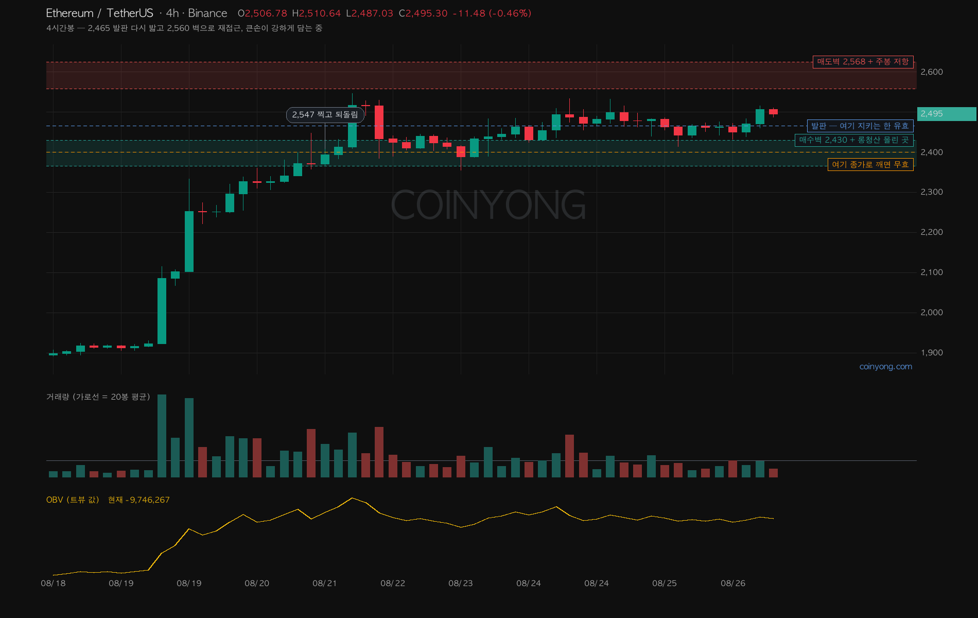Viewport: 978px width, 618px height.
Task: Click the Binance exchange label
Action: pos(207,13)
